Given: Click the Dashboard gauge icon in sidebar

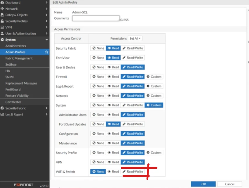Looking at the screenshot, I should [x=2, y=3].
